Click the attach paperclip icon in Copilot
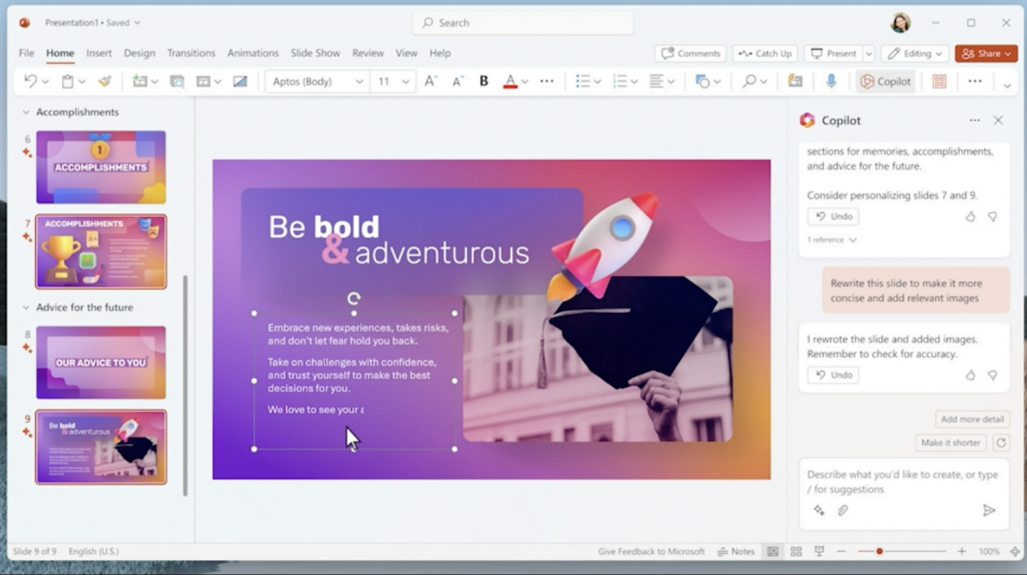This screenshot has width=1027, height=575. pos(842,510)
